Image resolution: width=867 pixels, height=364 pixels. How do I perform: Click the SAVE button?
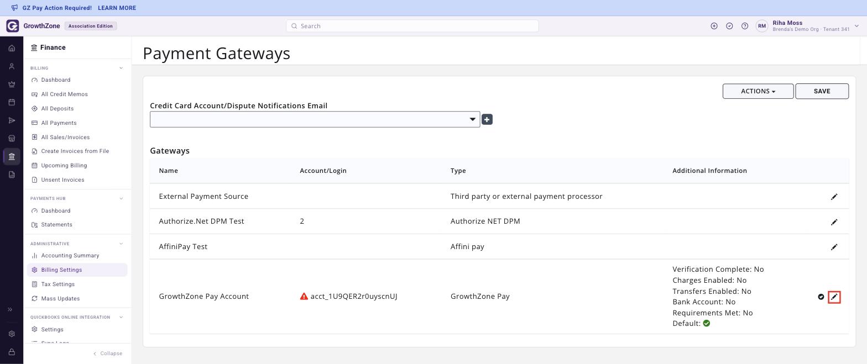coord(822,91)
